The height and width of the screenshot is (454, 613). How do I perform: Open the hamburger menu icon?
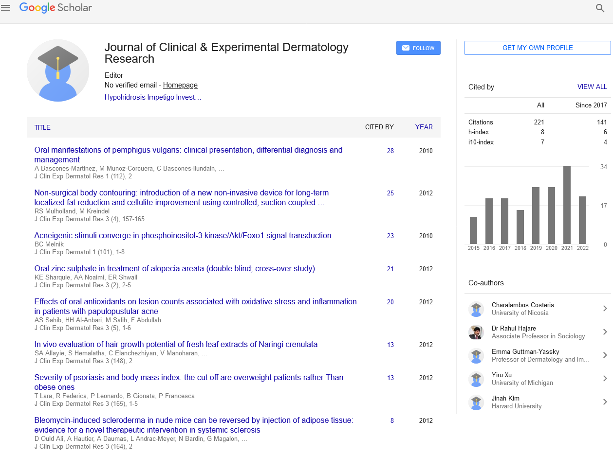pyautogui.click(x=6, y=8)
